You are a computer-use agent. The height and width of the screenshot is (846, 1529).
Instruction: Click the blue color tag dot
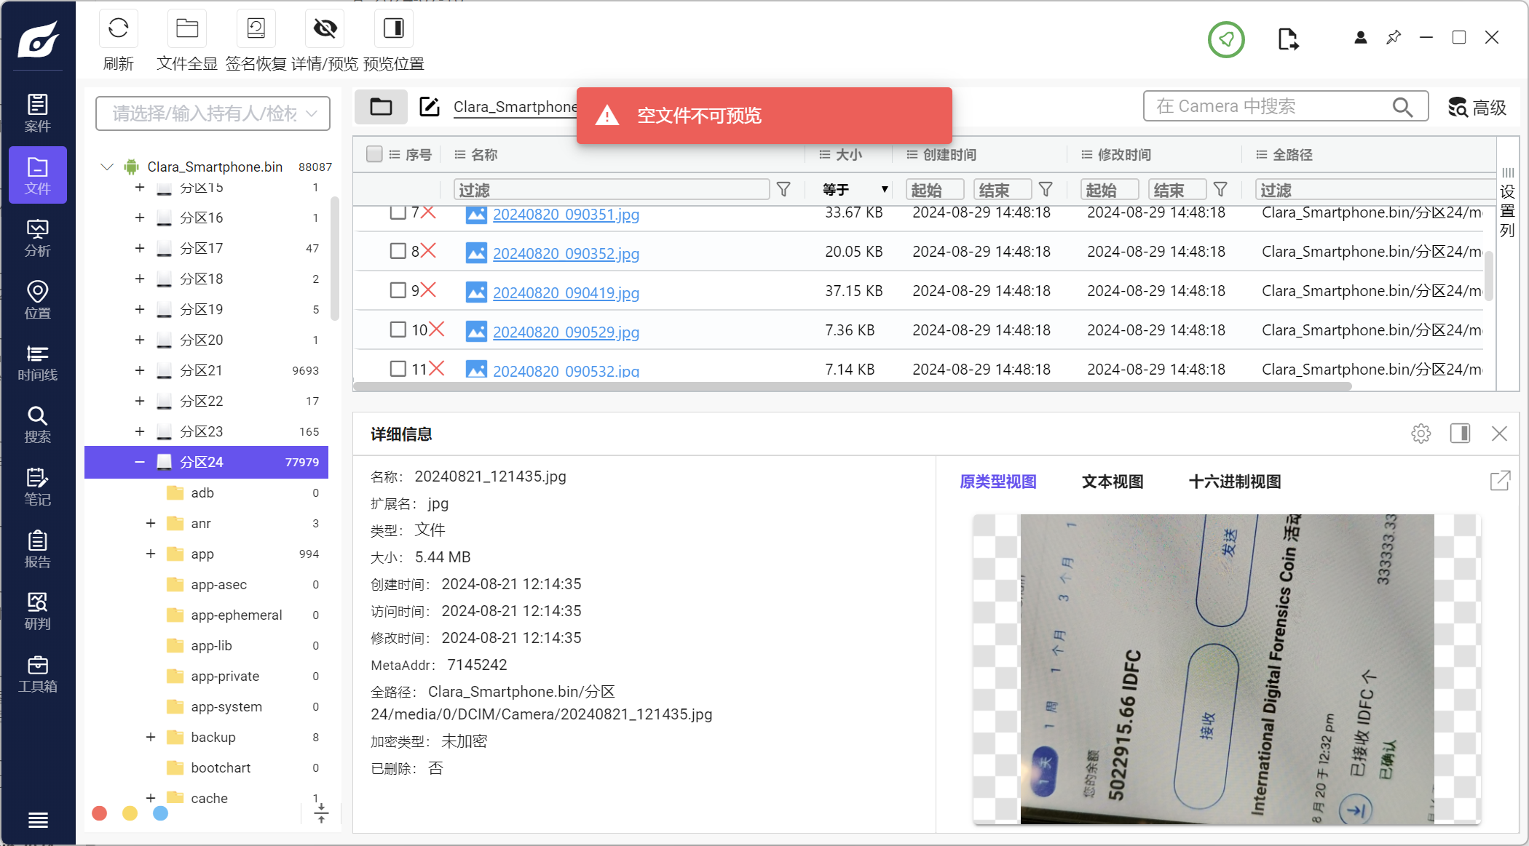(x=161, y=813)
